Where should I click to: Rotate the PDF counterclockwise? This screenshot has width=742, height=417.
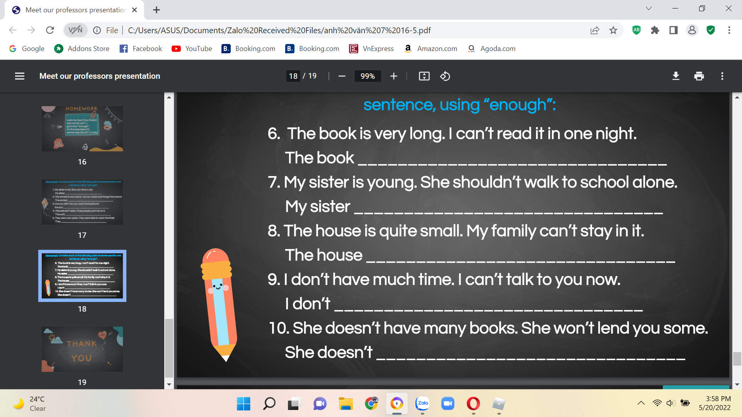tap(445, 76)
